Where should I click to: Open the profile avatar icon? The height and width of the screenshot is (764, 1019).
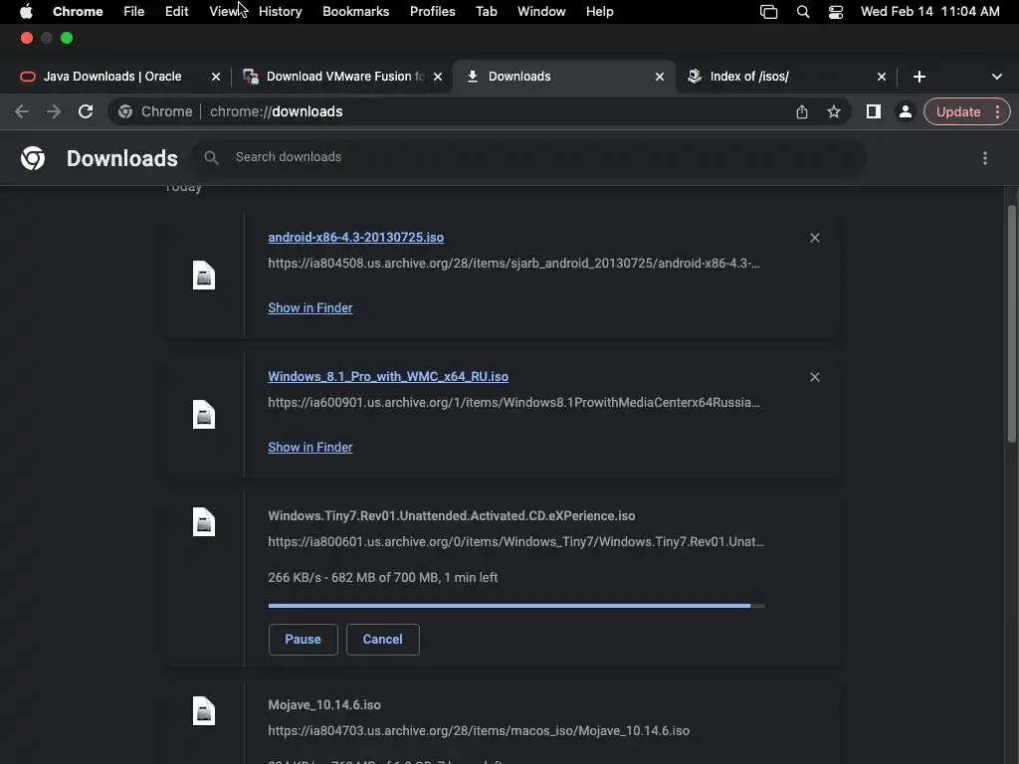[x=905, y=111]
